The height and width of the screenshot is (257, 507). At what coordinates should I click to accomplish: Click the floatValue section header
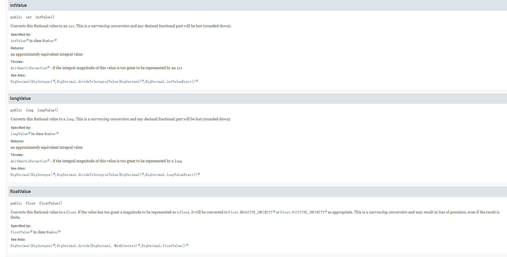pyautogui.click(x=20, y=191)
